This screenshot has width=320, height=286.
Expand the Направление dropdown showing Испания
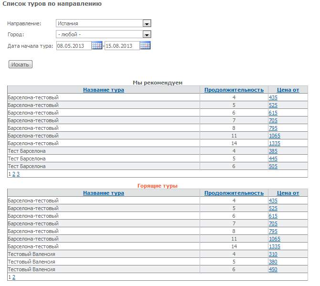(147, 23)
